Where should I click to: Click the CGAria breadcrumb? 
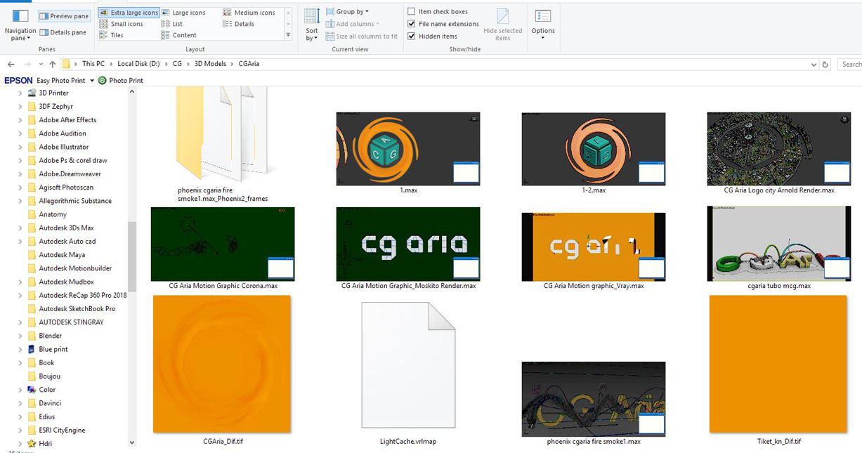(249, 64)
